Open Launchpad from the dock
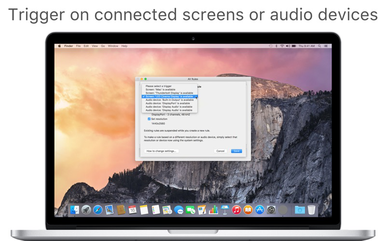 (86, 210)
